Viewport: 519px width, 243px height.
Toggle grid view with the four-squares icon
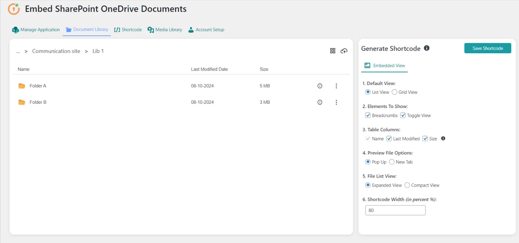[x=332, y=51]
